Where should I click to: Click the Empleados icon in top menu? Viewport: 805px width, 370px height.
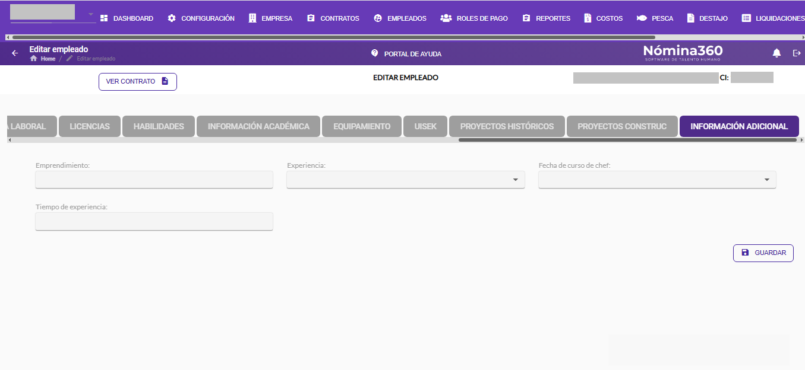(x=378, y=18)
